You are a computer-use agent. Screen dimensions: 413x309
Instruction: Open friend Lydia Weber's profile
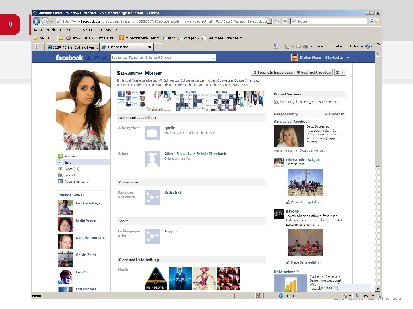[x=86, y=220]
